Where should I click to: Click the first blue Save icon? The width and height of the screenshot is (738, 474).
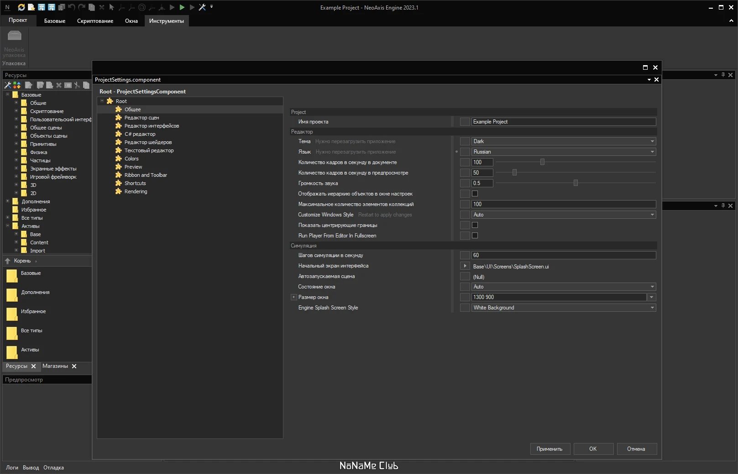click(42, 7)
